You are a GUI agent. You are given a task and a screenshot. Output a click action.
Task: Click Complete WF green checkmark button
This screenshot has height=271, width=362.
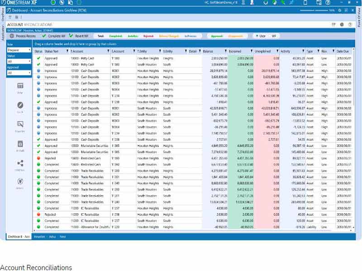52,36
